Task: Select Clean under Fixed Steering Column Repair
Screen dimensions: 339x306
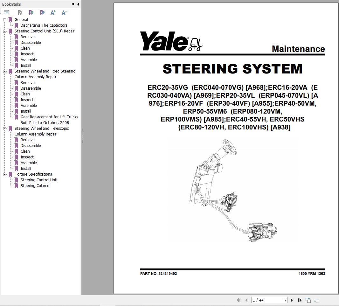Action: pos(25,94)
